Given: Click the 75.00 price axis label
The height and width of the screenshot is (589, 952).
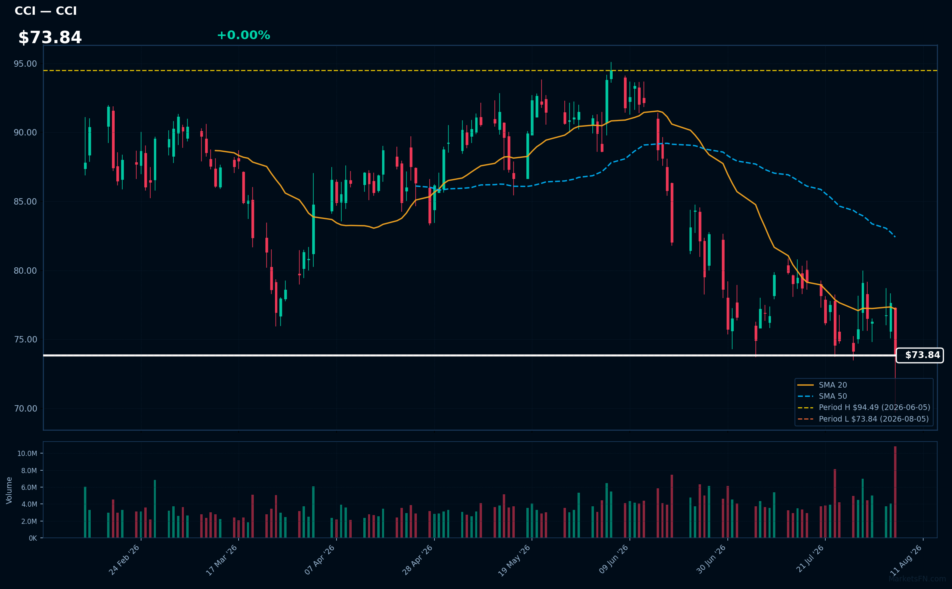Looking at the screenshot, I should (x=25, y=340).
